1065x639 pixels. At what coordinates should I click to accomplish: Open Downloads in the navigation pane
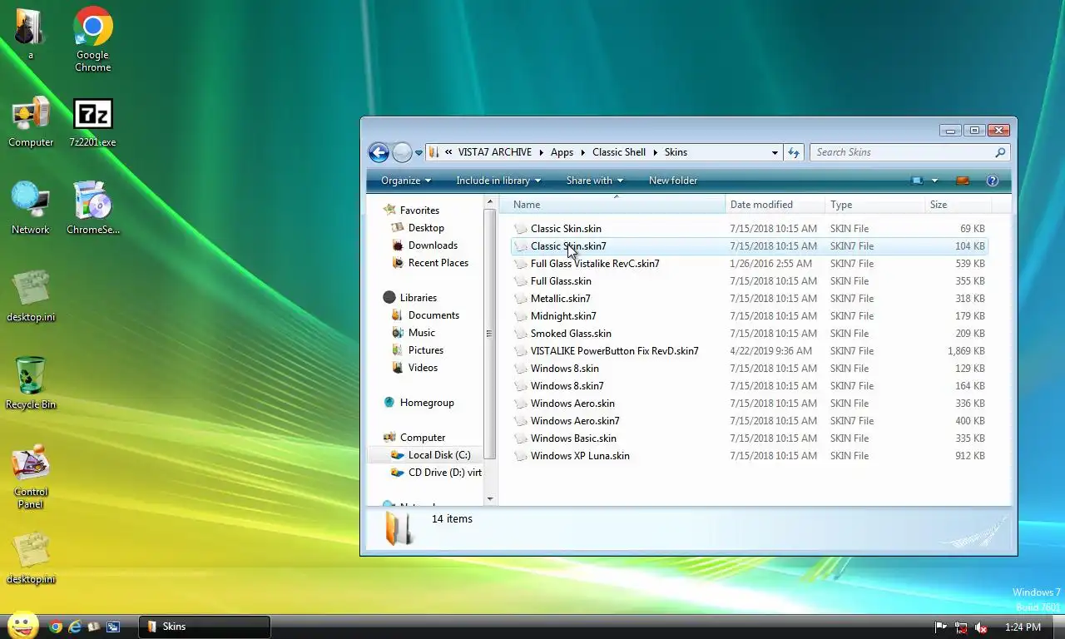[x=433, y=245]
